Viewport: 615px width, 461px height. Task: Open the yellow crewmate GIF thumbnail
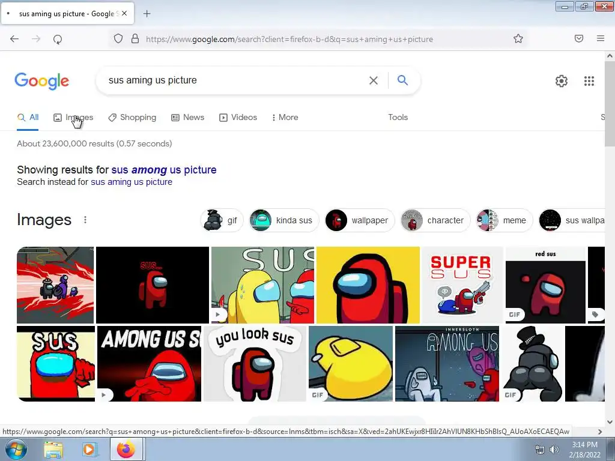coord(351,364)
